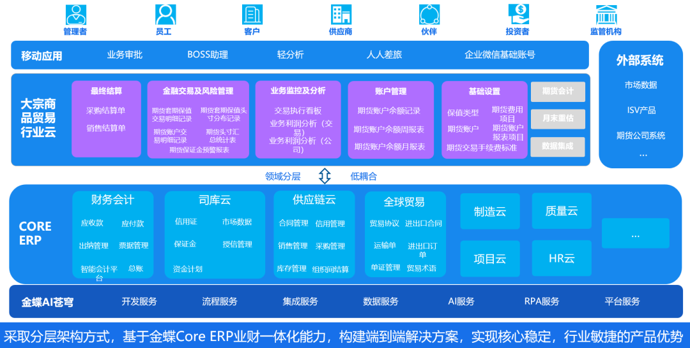Click the 投资者 investor icon
Image resolution: width=690 pixels, height=348 pixels.
coord(517,14)
